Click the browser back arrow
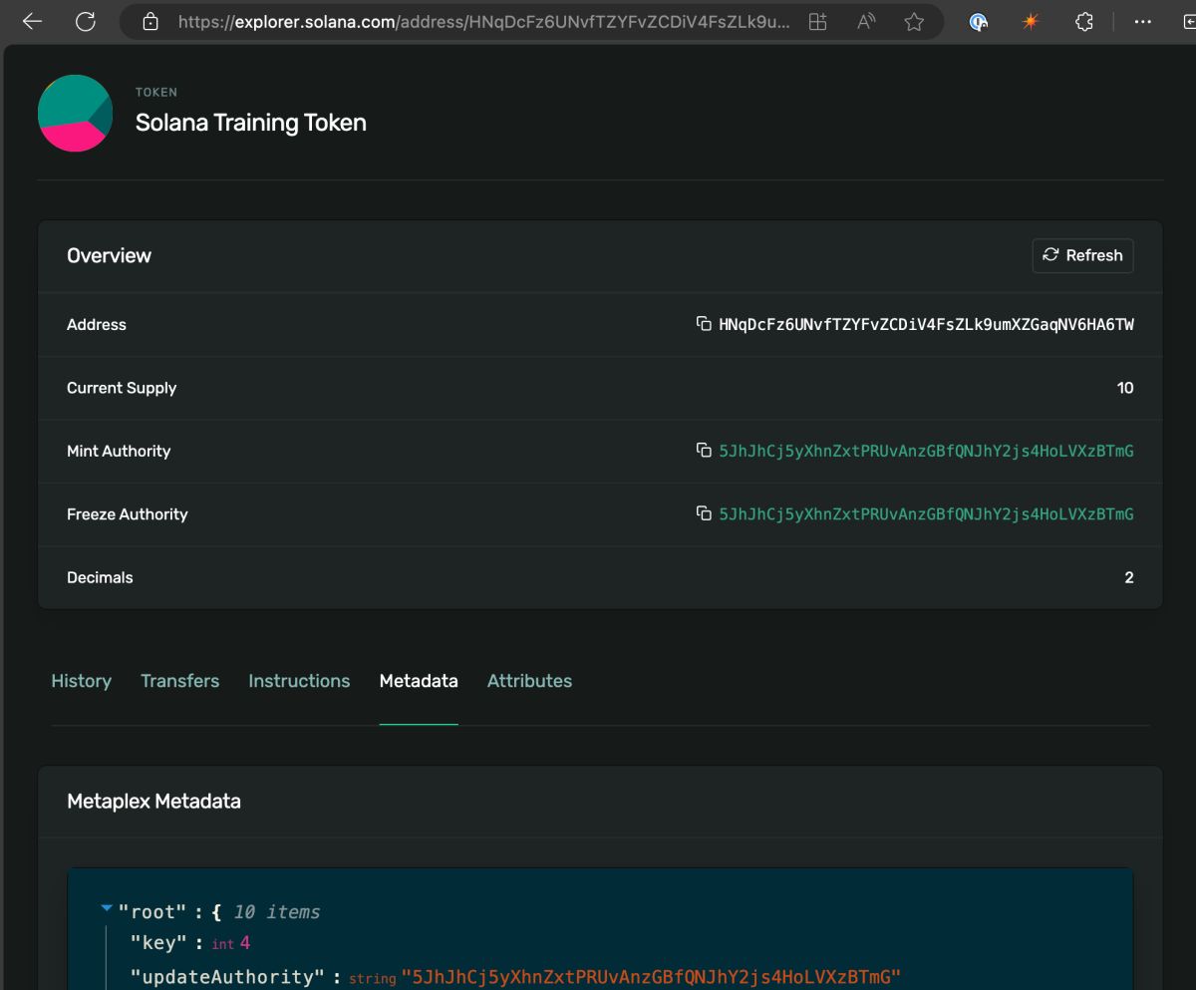 tap(32, 21)
